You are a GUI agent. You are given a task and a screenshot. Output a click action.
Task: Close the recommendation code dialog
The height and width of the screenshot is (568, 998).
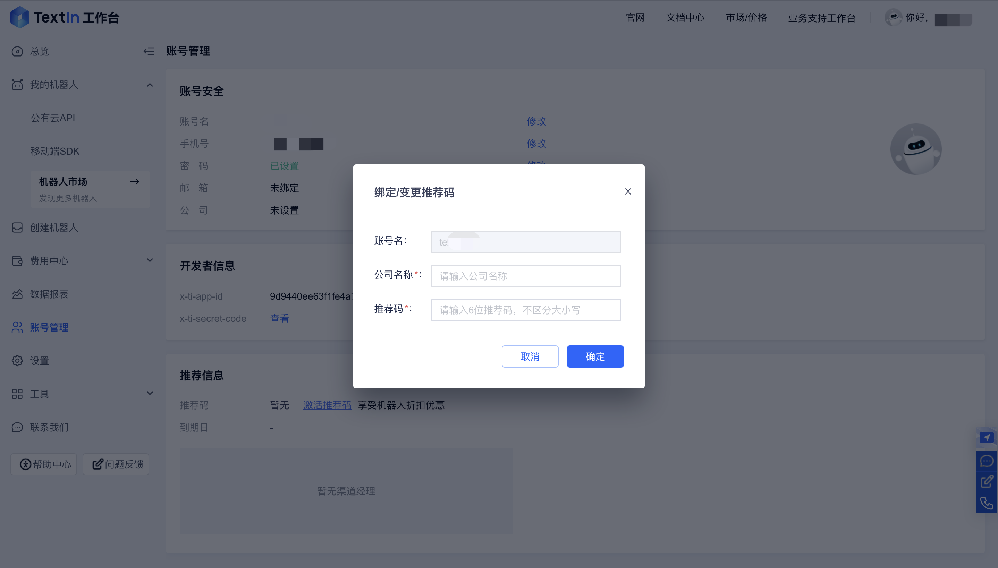point(628,191)
